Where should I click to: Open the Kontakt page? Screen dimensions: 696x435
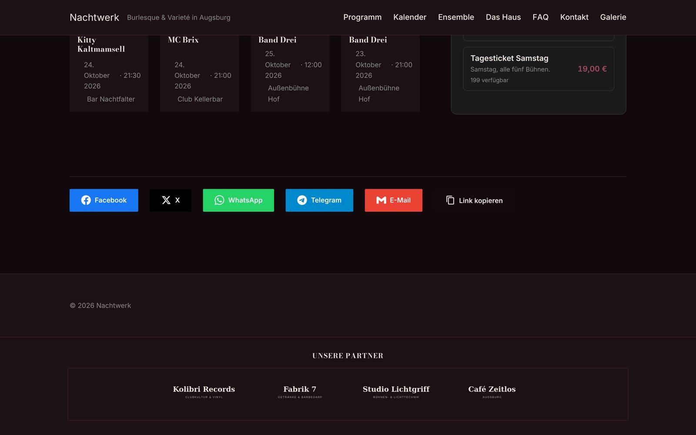[x=574, y=17]
